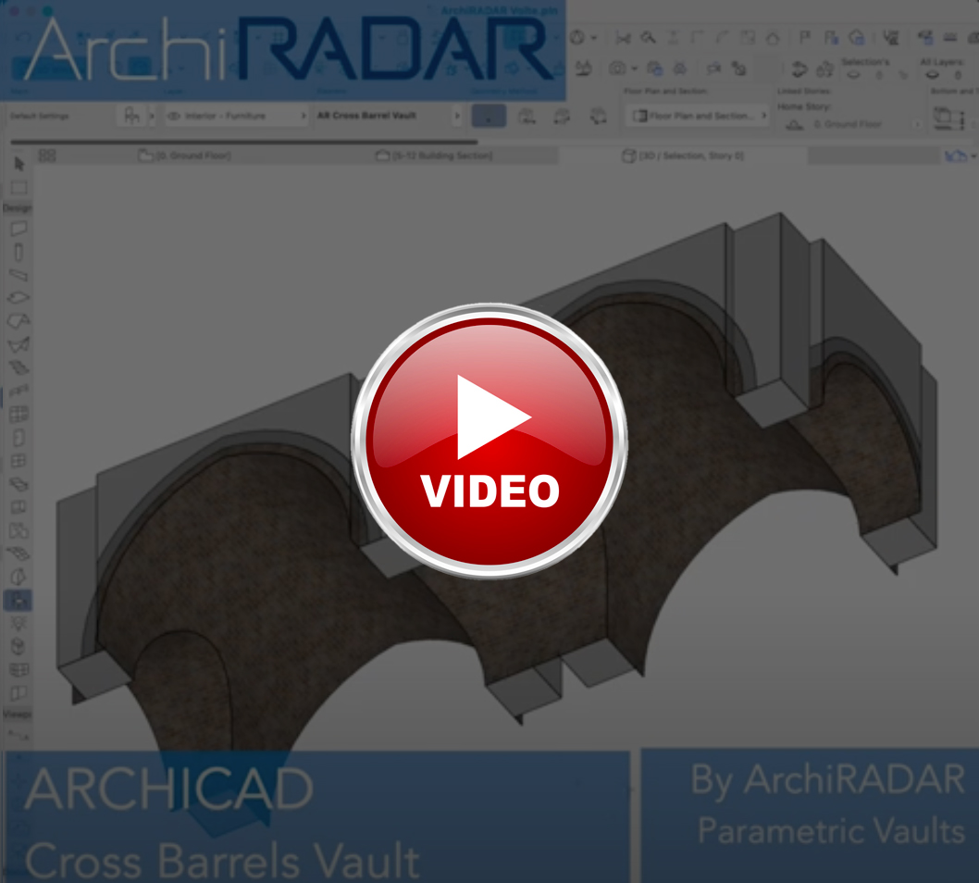This screenshot has height=883, width=979.
Task: Select the Arrow tool in the toolbox
Action: [x=19, y=164]
